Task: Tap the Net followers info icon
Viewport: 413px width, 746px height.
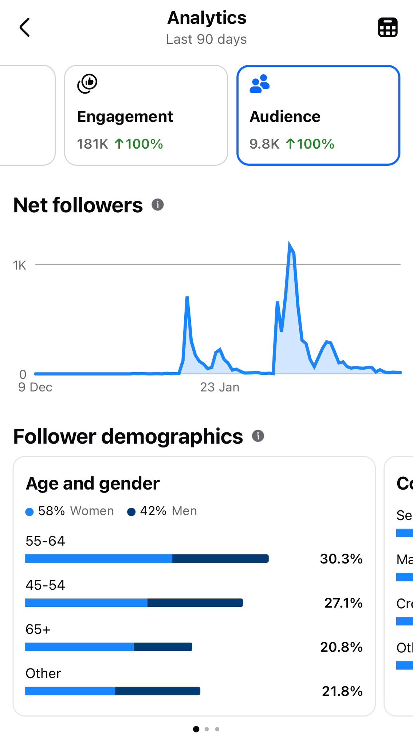Action: 157,205
